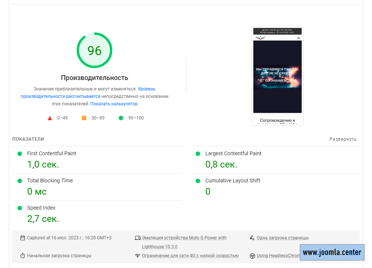Viewport: 372px width, 268px height.
Task: Click the icon beside Одна загрузка страницы
Action: pos(252,238)
